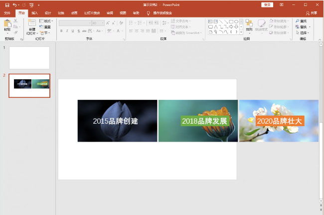Open the 文件 File tab
The image size is (324, 215).
[x=7, y=13]
